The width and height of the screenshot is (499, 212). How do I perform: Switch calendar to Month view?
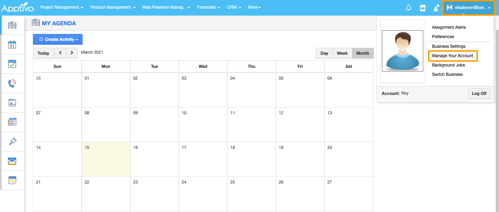[362, 53]
